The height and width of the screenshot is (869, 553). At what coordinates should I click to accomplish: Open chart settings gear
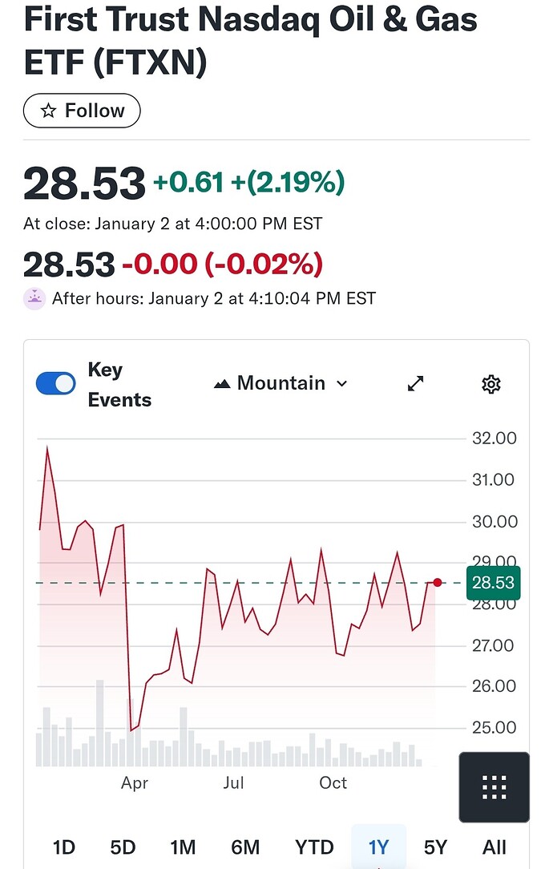pyautogui.click(x=490, y=384)
